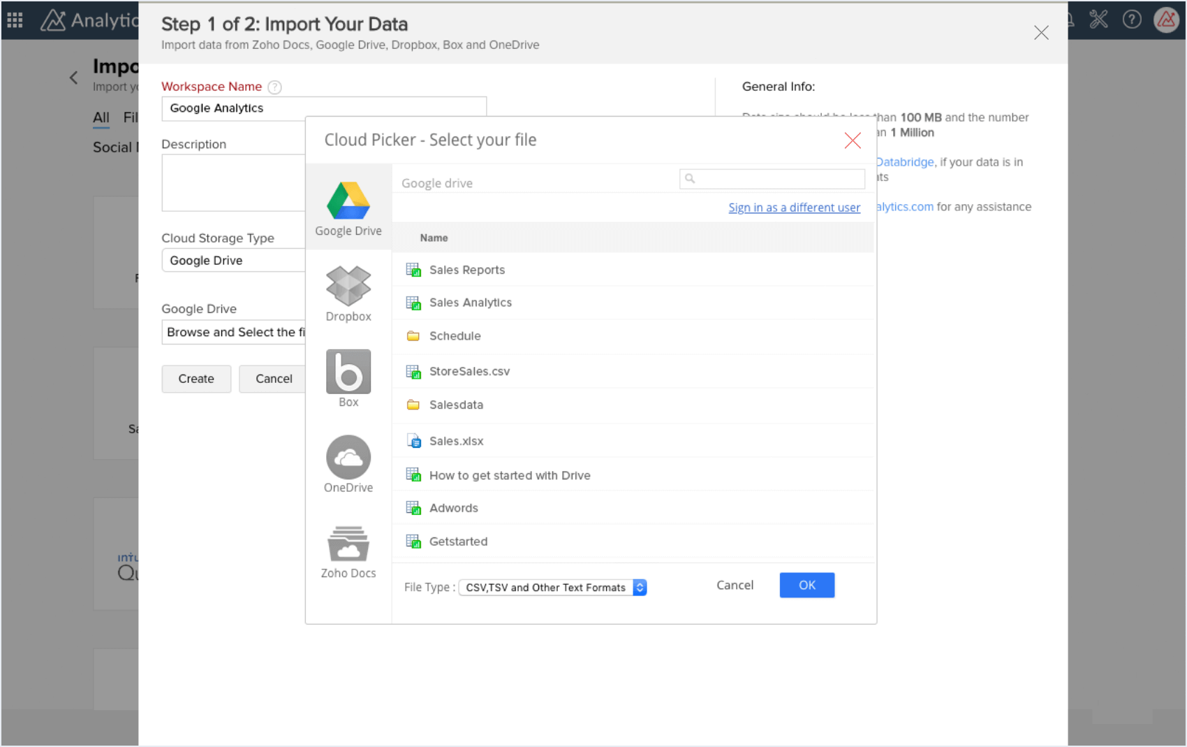Click the Sales Analytics spreadsheet icon
The width and height of the screenshot is (1187, 747).
pos(413,303)
